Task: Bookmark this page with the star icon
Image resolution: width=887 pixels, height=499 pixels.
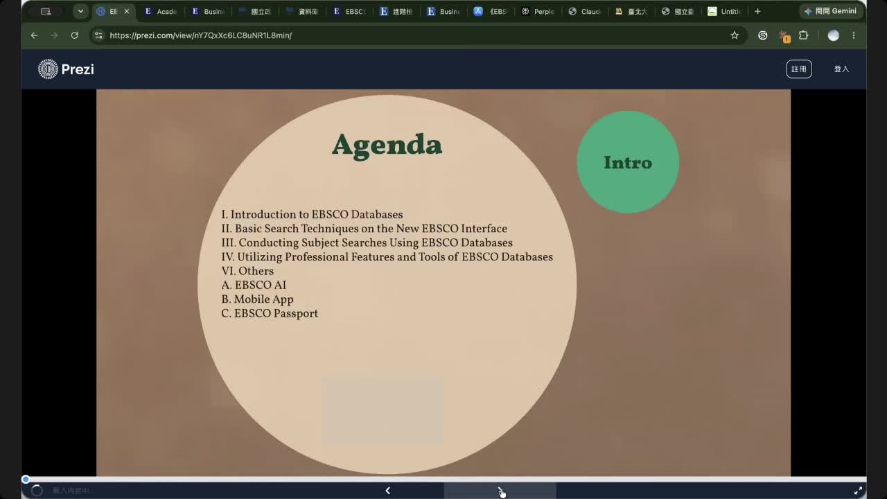Action: (x=735, y=35)
